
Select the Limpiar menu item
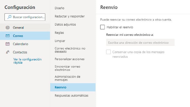coord(60,41)
